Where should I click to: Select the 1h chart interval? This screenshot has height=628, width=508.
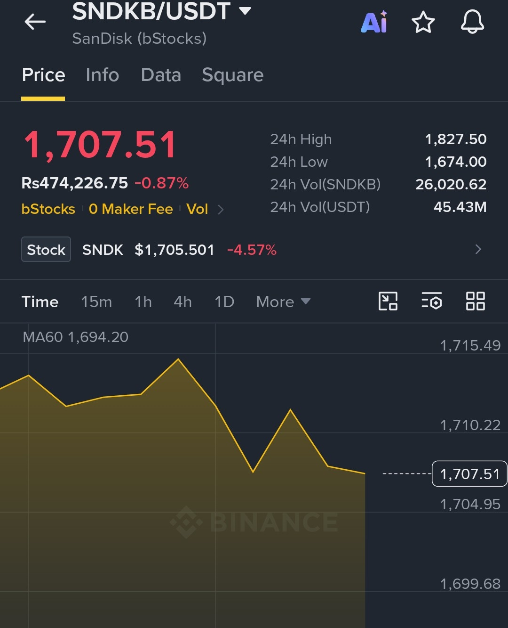[x=143, y=302]
